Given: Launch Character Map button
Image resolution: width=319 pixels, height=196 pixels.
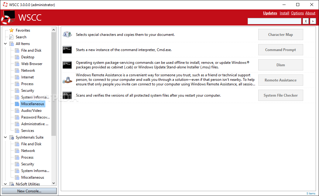Looking at the screenshot, I should click(x=280, y=34).
